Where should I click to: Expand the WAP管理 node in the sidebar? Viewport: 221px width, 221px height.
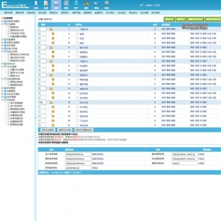2,97
